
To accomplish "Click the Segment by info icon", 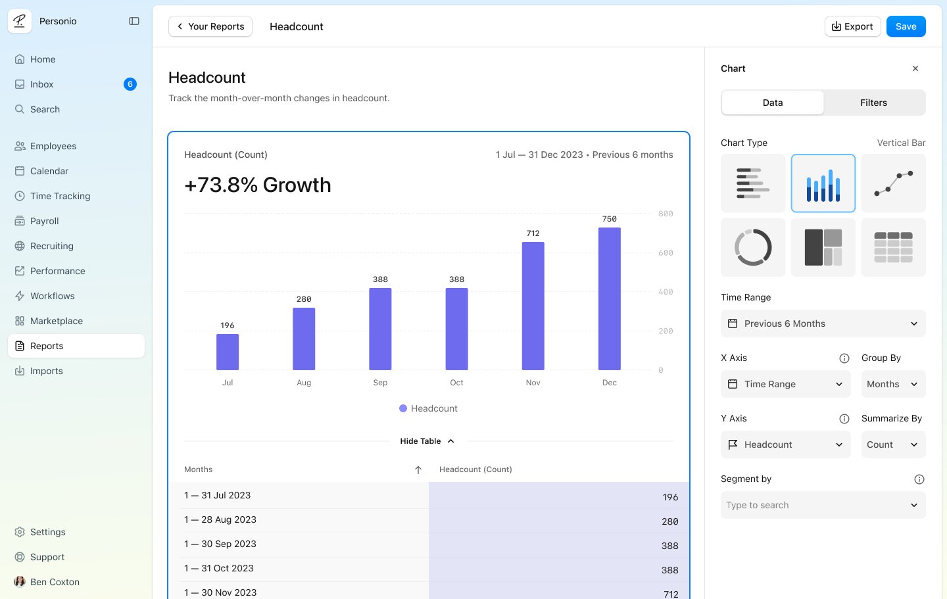I will tap(919, 479).
